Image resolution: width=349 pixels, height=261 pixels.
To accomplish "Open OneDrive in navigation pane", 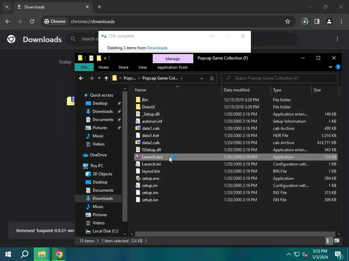I will click(98, 155).
